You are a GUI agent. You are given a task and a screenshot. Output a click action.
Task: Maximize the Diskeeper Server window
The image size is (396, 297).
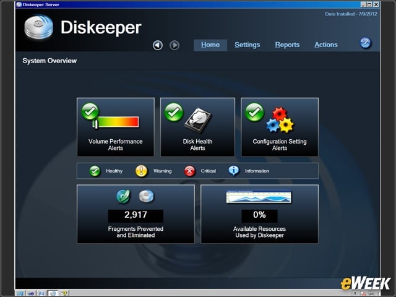(x=370, y=4)
